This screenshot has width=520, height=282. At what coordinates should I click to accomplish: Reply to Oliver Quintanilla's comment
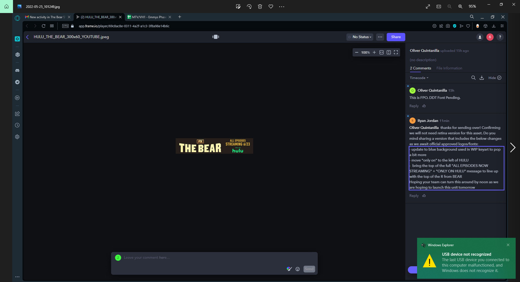pos(414,106)
